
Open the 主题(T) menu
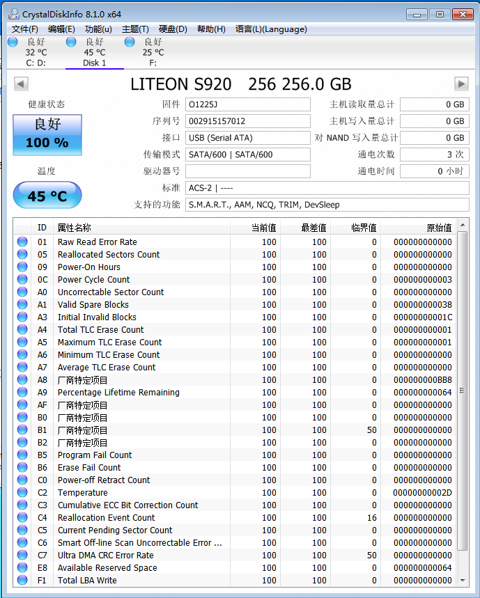click(x=135, y=29)
